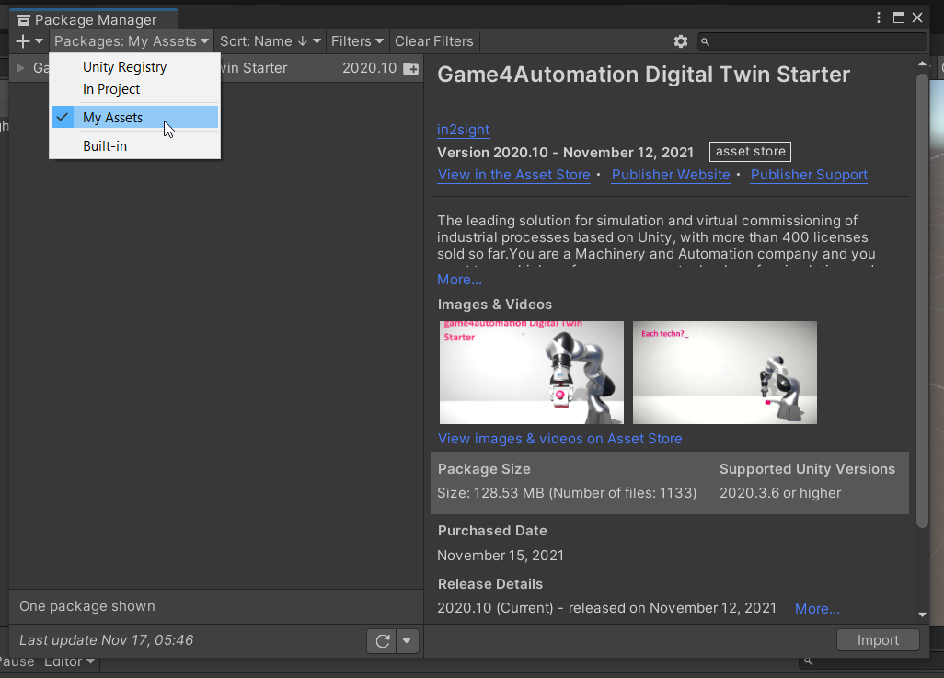Click the refresh package list icon
Viewport: 944px width, 678px height.
point(383,640)
